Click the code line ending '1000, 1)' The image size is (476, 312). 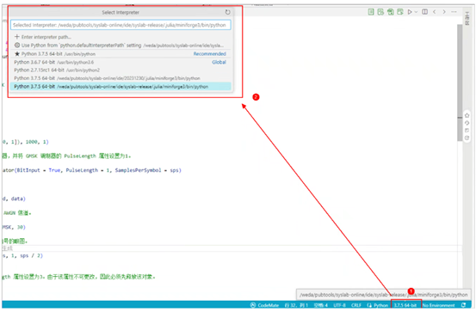[x=26, y=142]
